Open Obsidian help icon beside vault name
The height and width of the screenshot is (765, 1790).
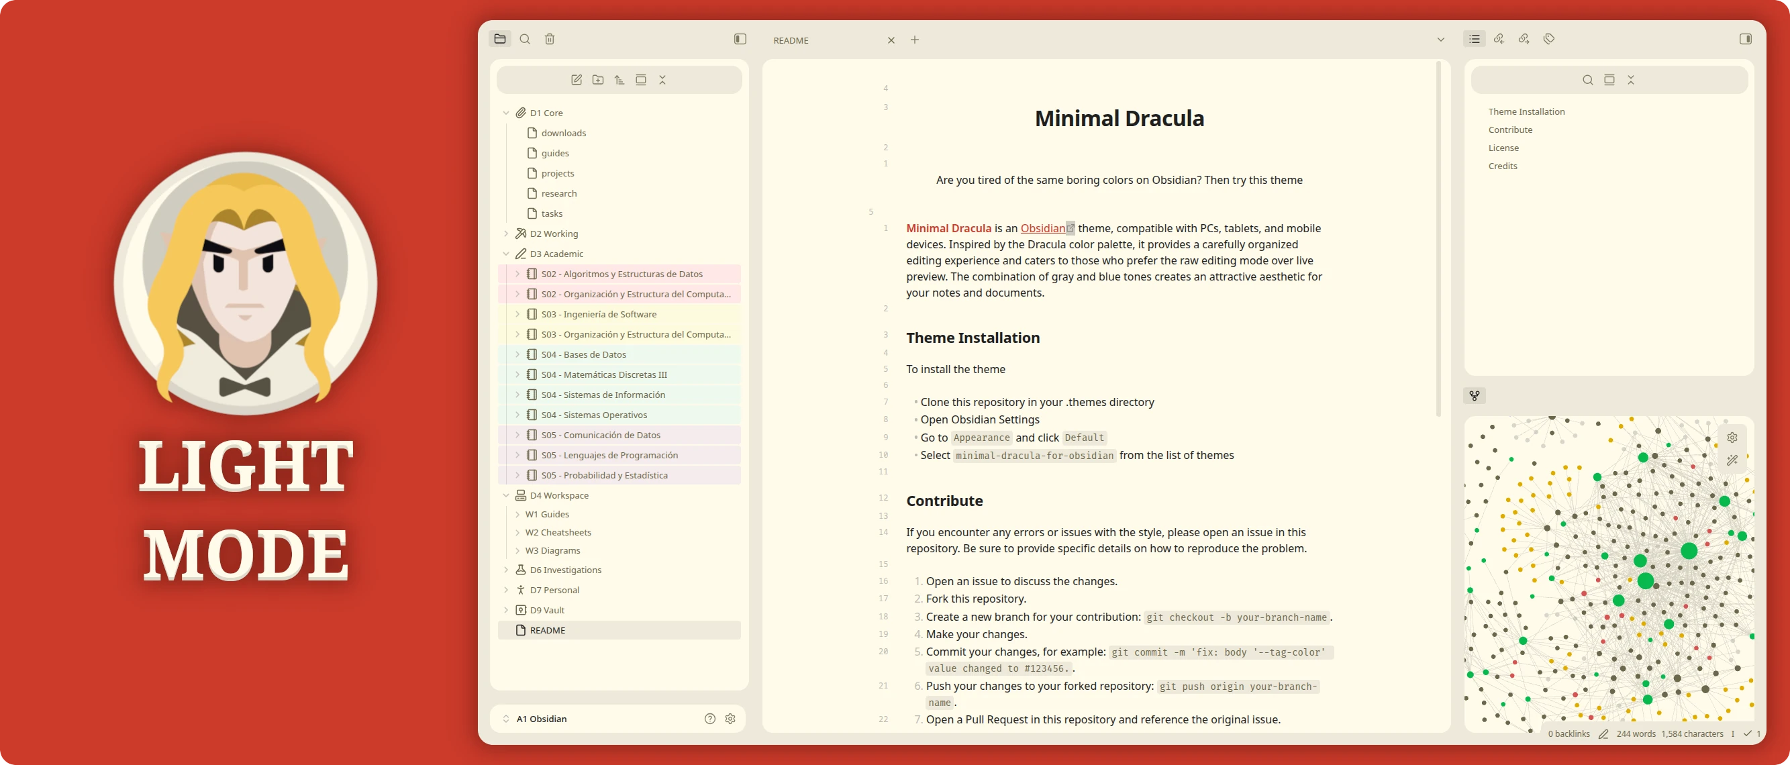point(709,719)
